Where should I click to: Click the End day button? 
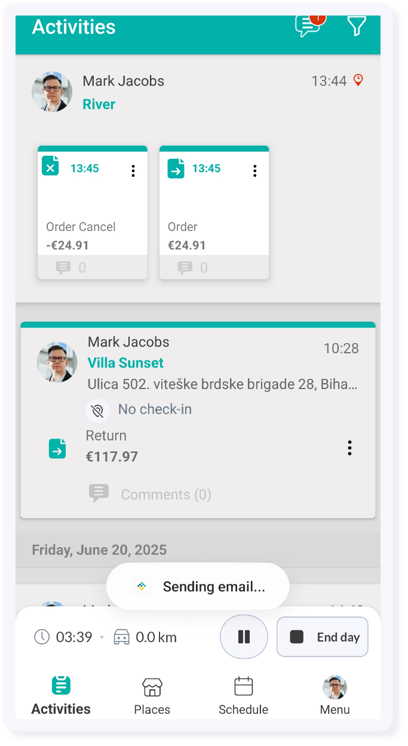click(x=323, y=637)
